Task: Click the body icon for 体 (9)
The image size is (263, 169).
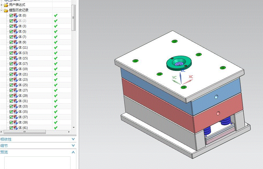Action: 16,42
